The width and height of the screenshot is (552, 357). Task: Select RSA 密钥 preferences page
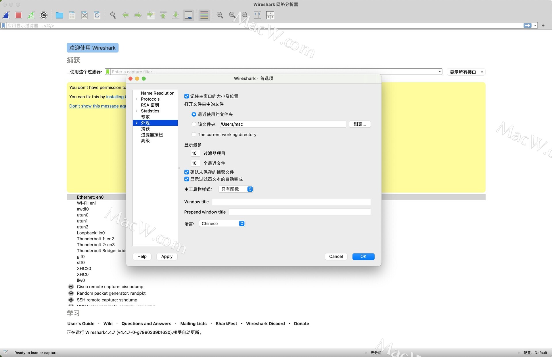[150, 105]
